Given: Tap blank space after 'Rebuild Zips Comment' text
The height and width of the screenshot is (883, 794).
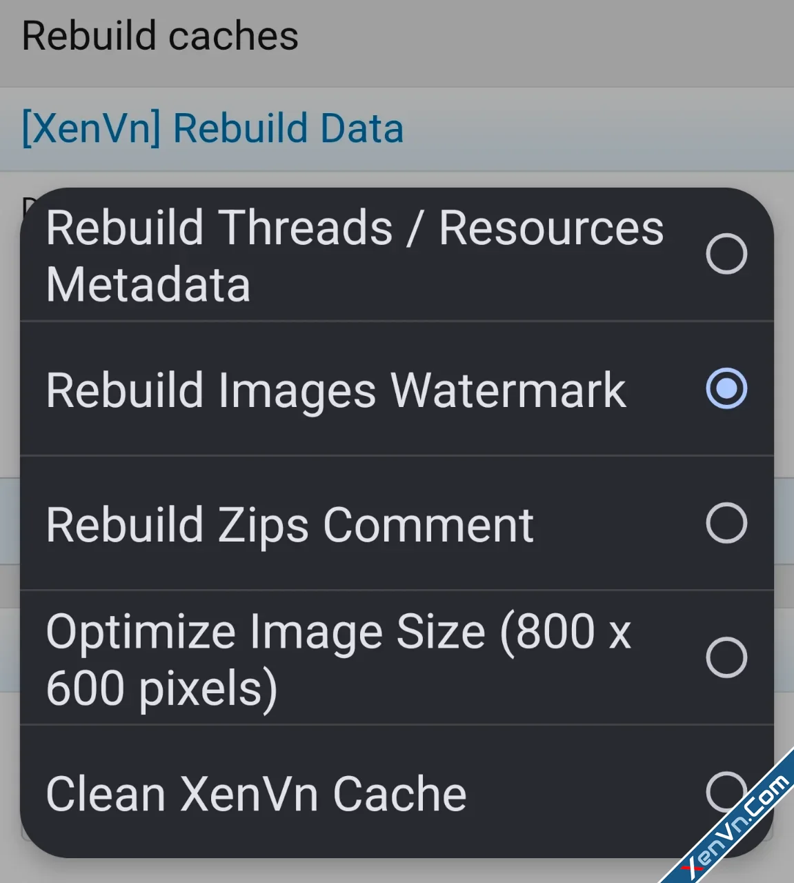Looking at the screenshot, I should [x=614, y=525].
